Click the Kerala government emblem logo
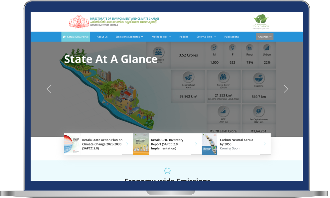Image resolution: width=330 pixels, height=198 pixels. pyautogui.click(x=79, y=22)
